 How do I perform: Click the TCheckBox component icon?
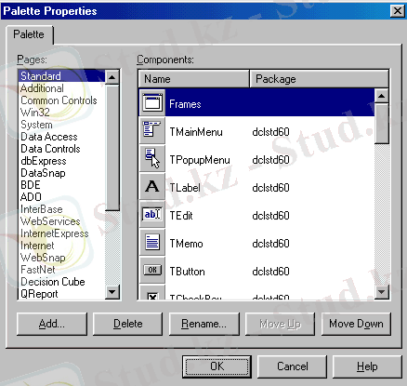pos(152,293)
